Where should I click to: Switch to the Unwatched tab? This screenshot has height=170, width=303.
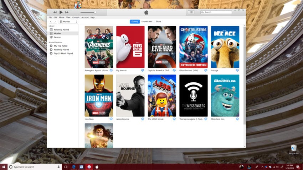[147, 22]
